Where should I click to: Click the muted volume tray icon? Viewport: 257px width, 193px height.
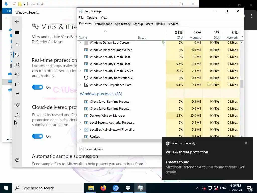coord(203,188)
